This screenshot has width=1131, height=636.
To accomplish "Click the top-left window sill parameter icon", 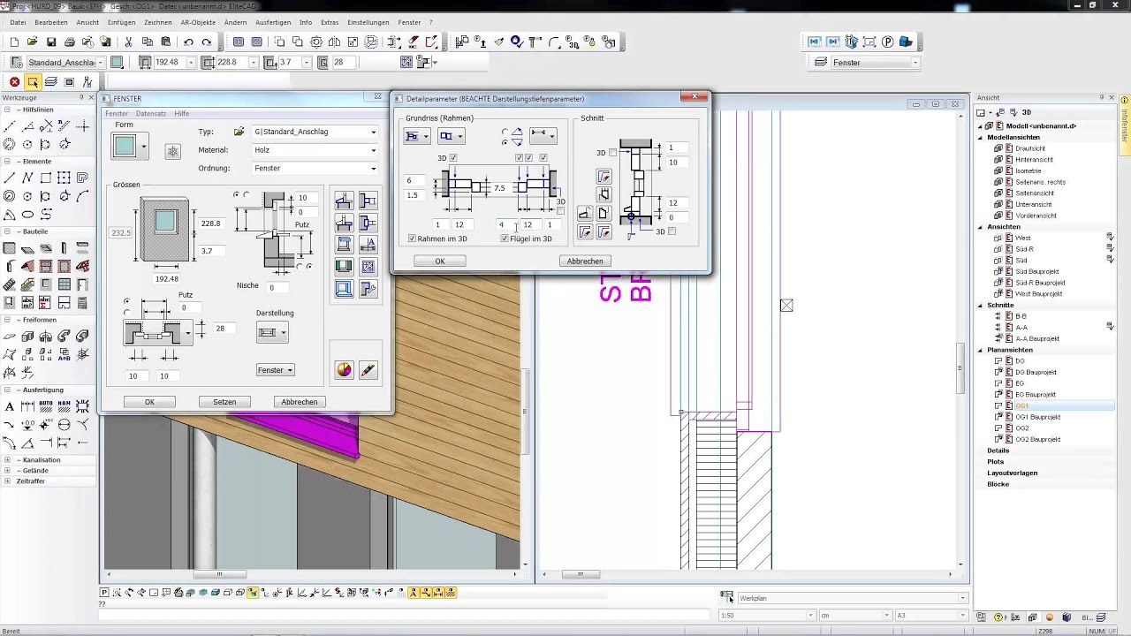I will (x=344, y=201).
